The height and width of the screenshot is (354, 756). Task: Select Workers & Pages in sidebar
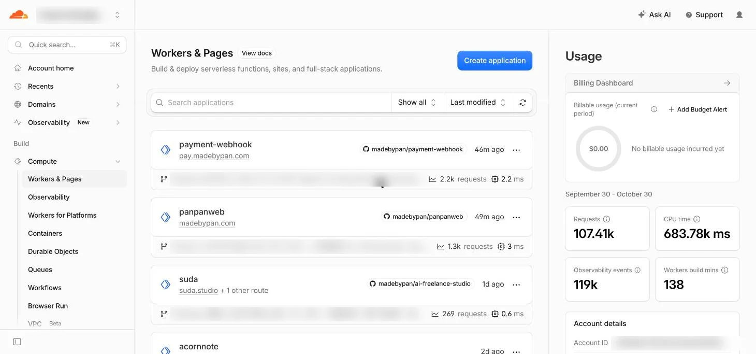[74, 179]
